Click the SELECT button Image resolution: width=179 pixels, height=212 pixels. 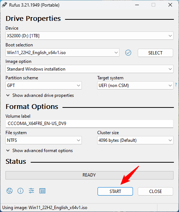tap(155, 53)
